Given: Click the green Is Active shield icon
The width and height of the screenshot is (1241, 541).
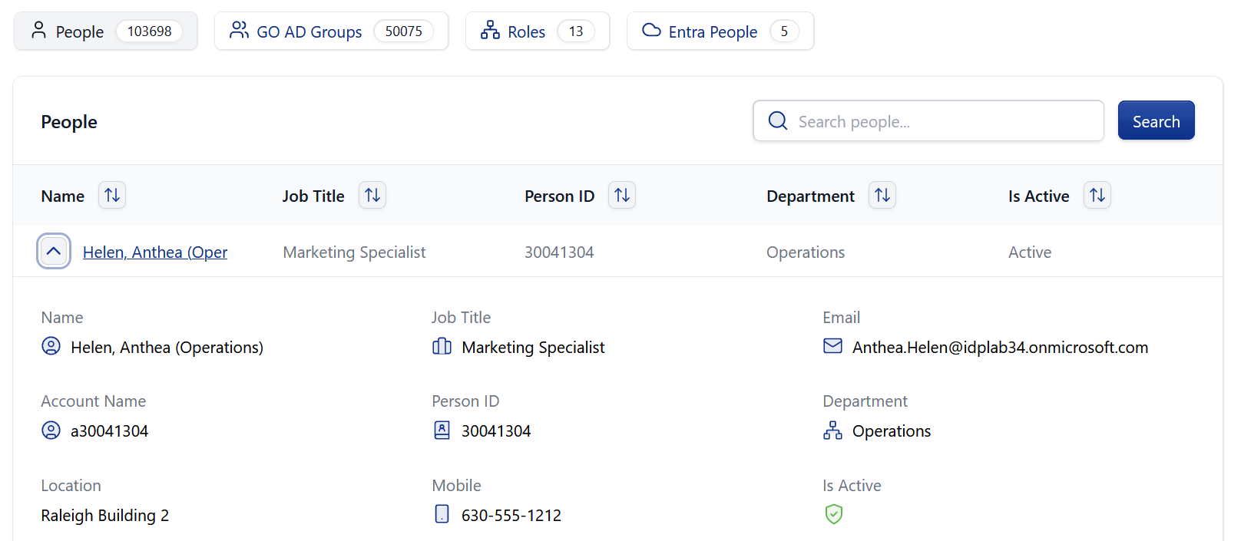Looking at the screenshot, I should (x=833, y=514).
